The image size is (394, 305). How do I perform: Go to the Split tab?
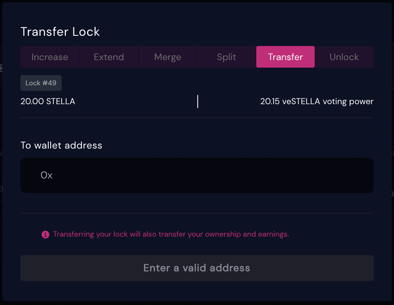[x=226, y=57]
